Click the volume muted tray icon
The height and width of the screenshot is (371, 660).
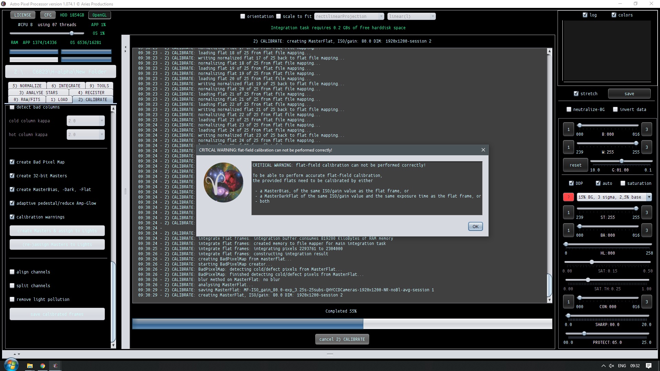point(612,366)
